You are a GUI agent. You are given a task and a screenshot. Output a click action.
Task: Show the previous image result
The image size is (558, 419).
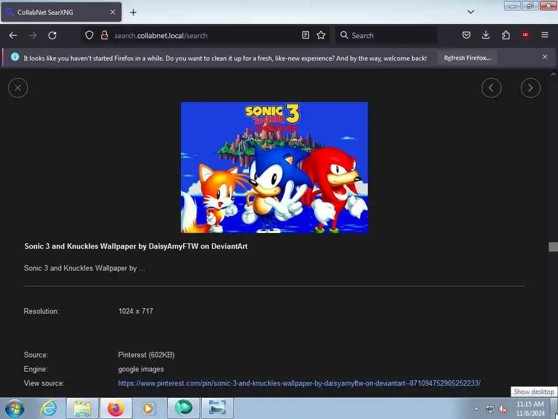coord(491,88)
